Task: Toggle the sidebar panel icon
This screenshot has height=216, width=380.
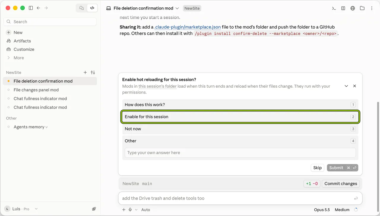Action: [x=31, y=8]
